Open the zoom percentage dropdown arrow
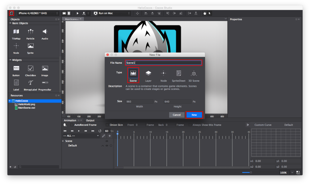Screen dimensions: 310x184 click(x=292, y=173)
